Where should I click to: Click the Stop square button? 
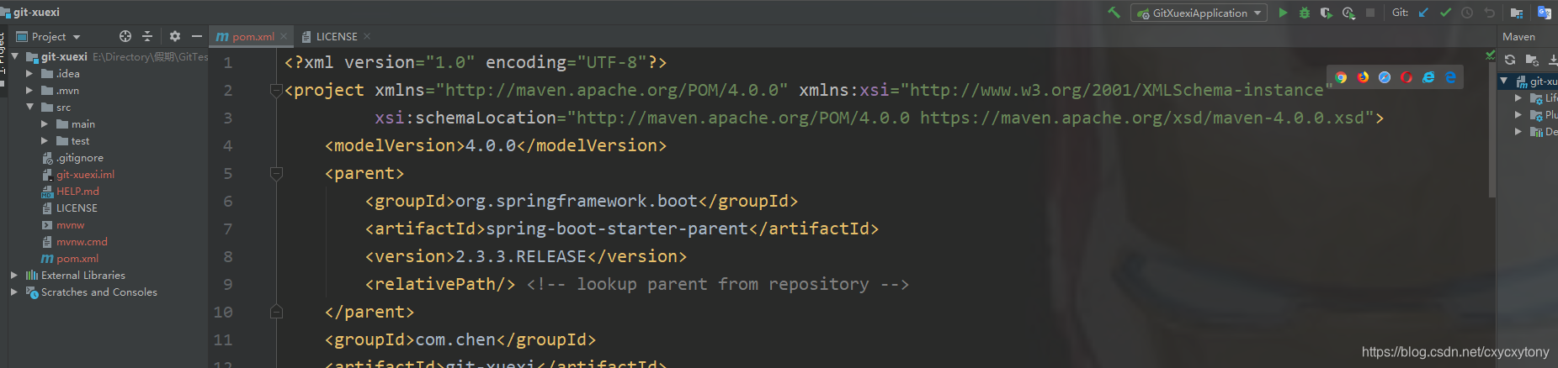coord(1370,13)
